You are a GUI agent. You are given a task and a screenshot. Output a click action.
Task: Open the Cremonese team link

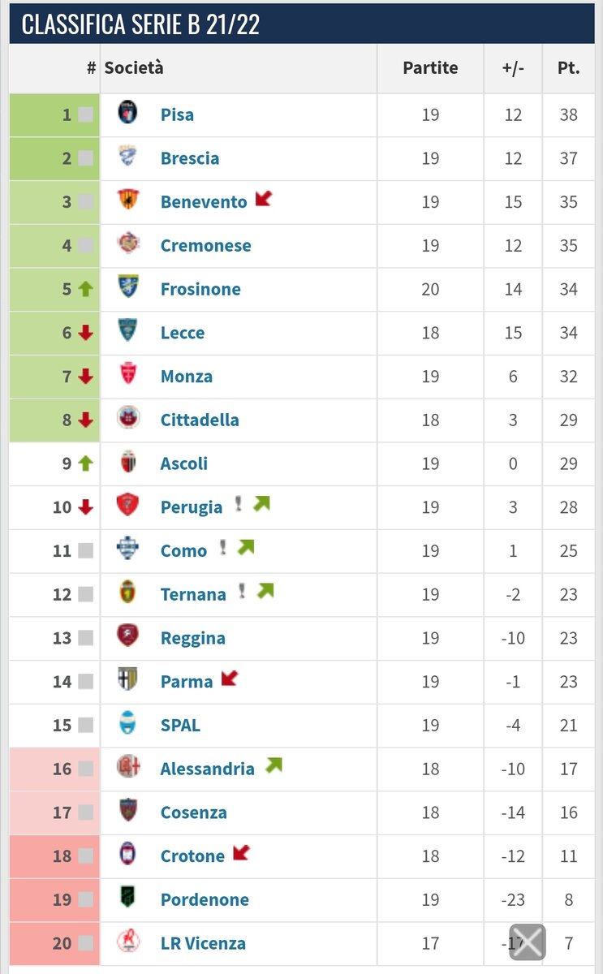pos(206,245)
